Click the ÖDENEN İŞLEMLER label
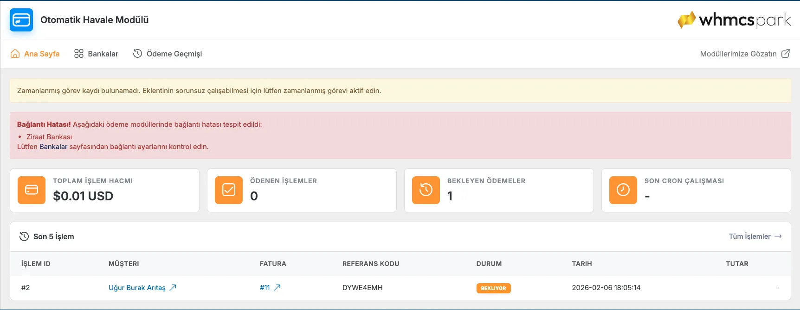Viewport: 800px width, 310px height. [284, 181]
